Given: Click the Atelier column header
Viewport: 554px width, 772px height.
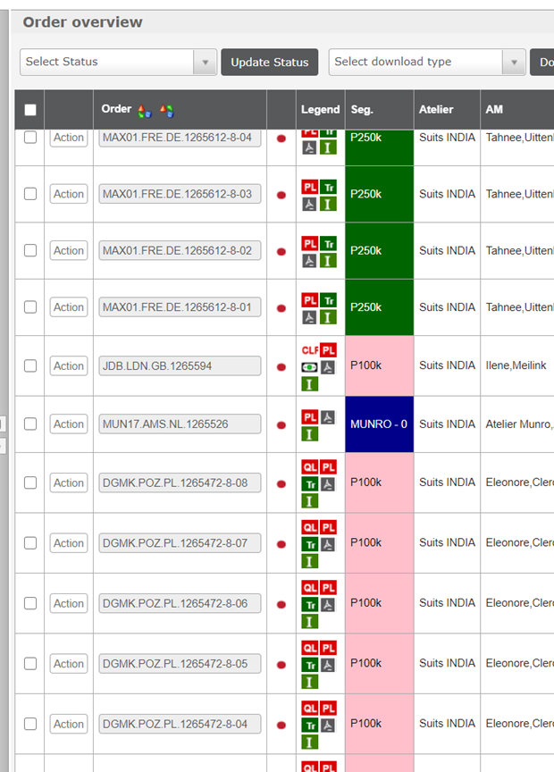Looking at the screenshot, I should (447, 109).
